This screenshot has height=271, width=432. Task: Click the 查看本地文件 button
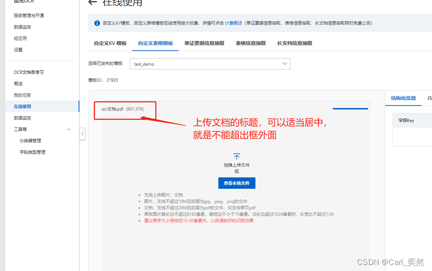coord(237,183)
